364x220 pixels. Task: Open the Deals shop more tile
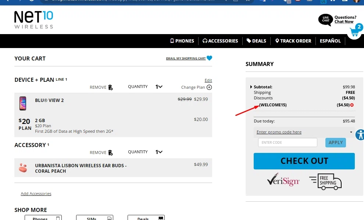click(146, 218)
